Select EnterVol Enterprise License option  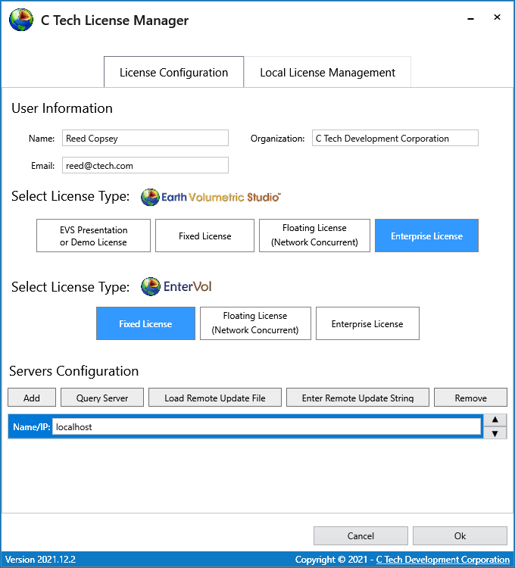(367, 323)
